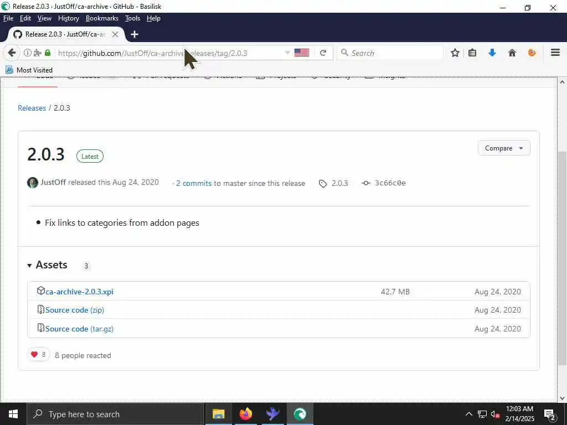Click inside the Search box
567x425 pixels.
click(x=390, y=53)
